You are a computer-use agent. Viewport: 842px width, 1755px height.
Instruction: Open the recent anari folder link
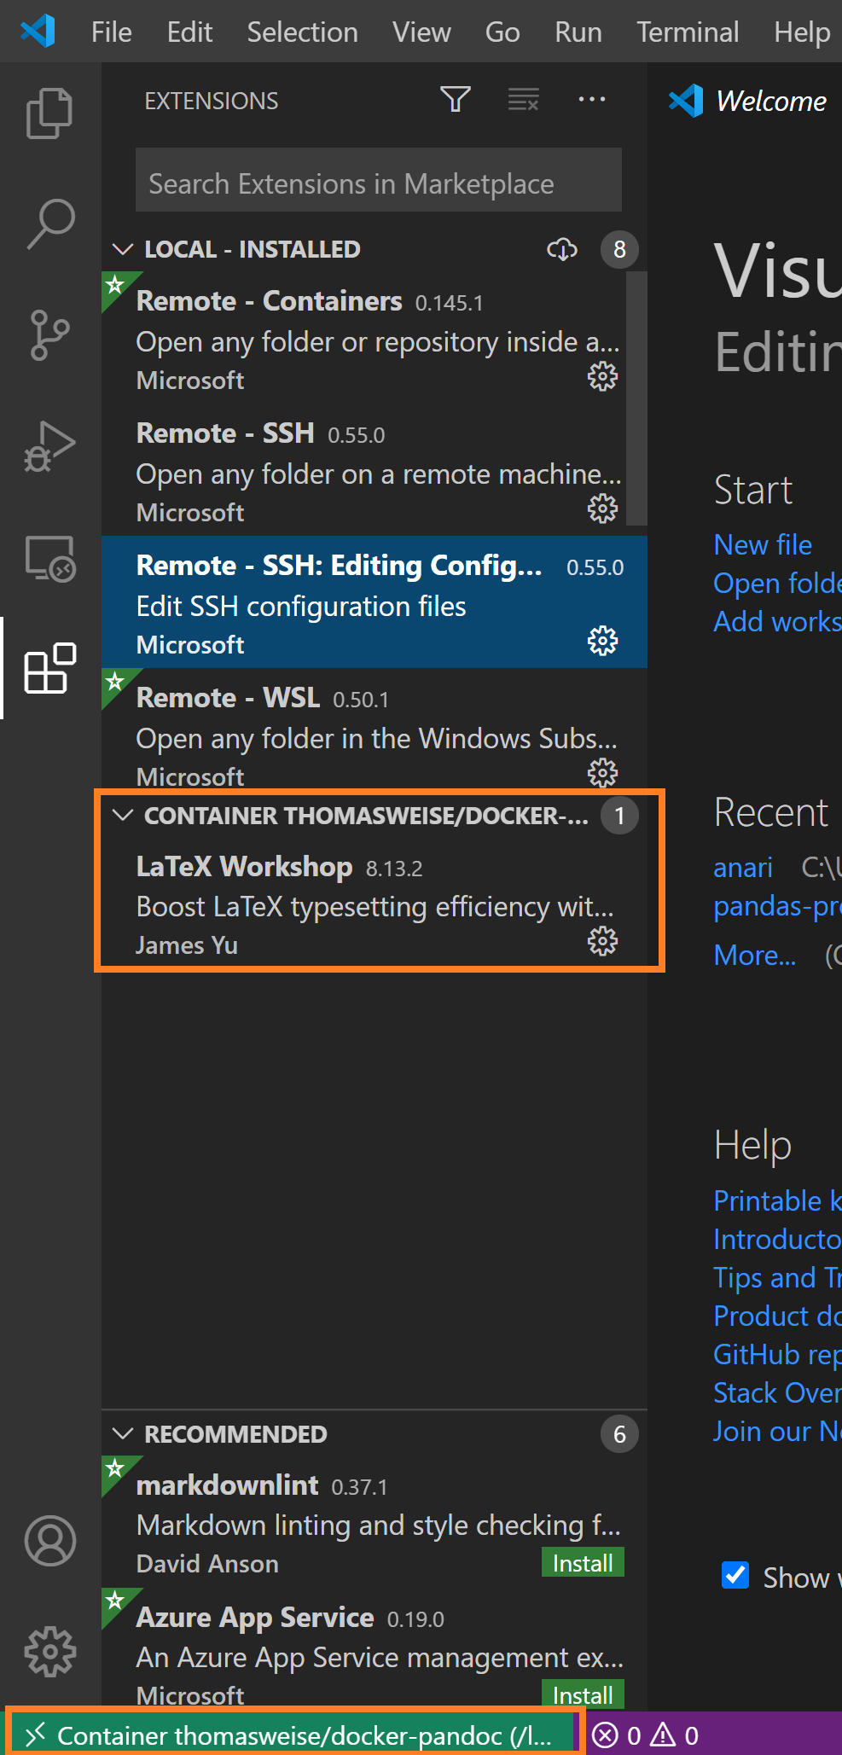point(743,867)
